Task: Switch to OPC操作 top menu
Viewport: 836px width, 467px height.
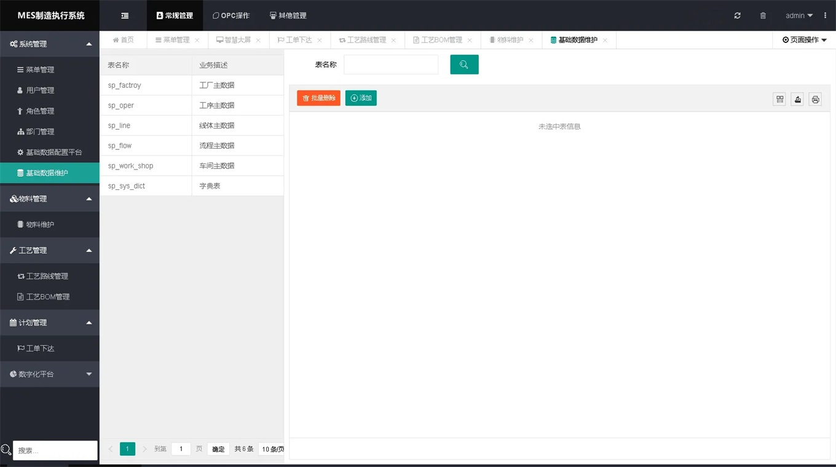Action: click(x=231, y=15)
